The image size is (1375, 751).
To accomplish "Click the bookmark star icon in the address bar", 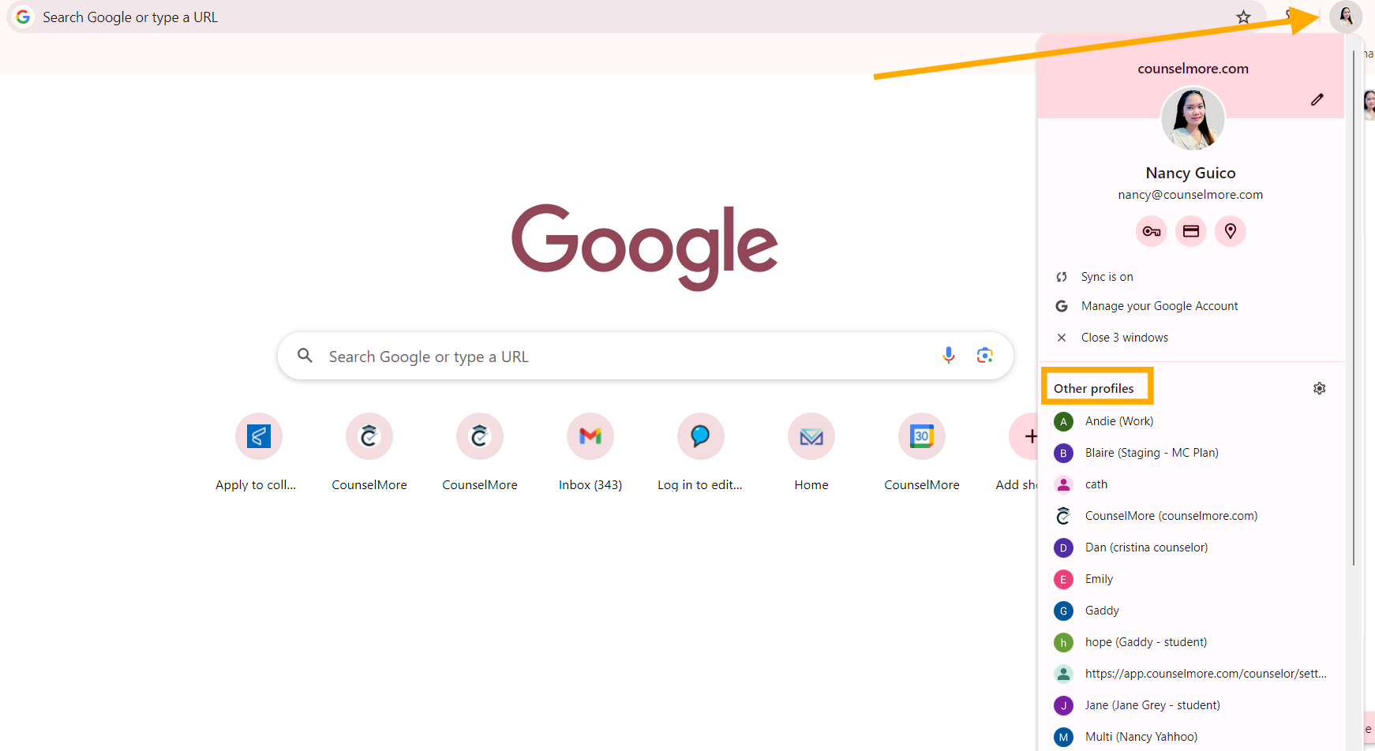I will (x=1243, y=17).
